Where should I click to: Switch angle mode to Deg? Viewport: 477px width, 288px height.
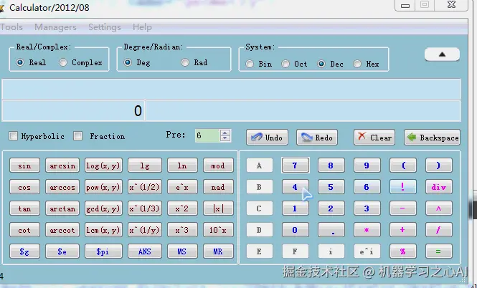[x=128, y=62]
